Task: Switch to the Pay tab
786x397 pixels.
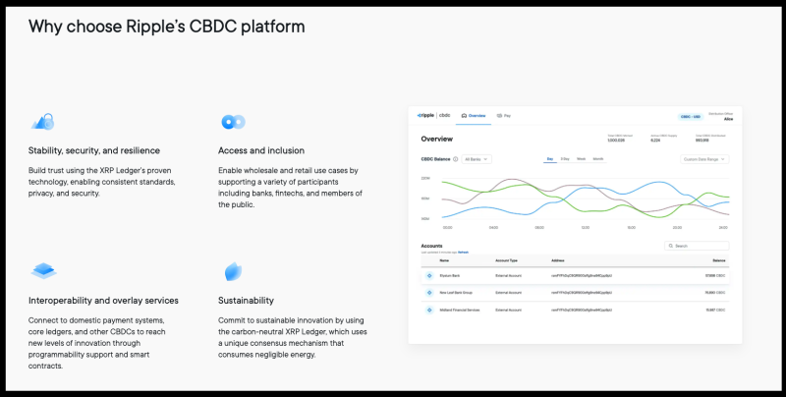Action: pyautogui.click(x=504, y=116)
